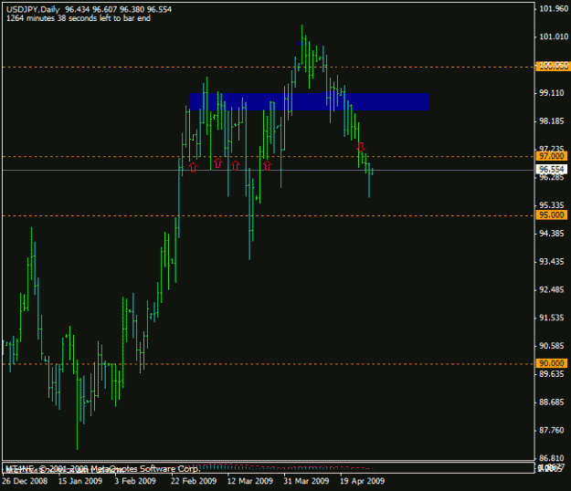This screenshot has width=571, height=491.
Task: Click the 92.485 value on the price axis
Action: 551,289
